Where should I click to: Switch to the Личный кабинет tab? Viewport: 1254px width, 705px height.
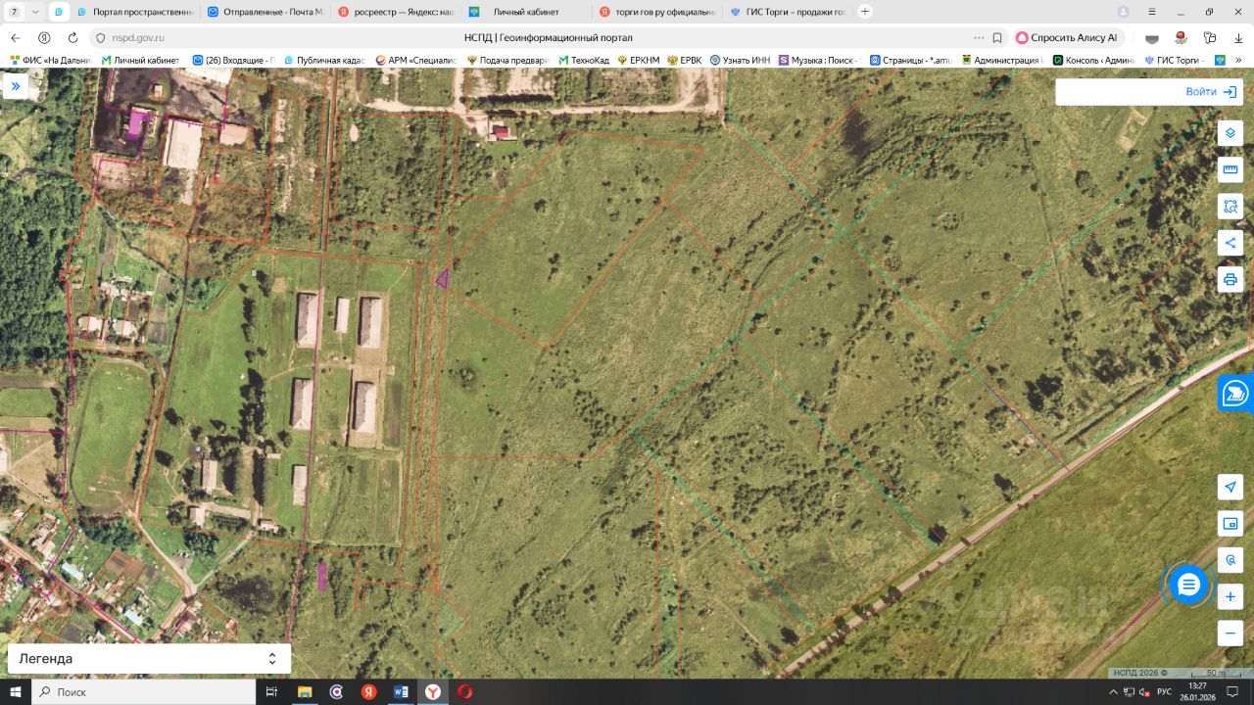[x=526, y=12]
